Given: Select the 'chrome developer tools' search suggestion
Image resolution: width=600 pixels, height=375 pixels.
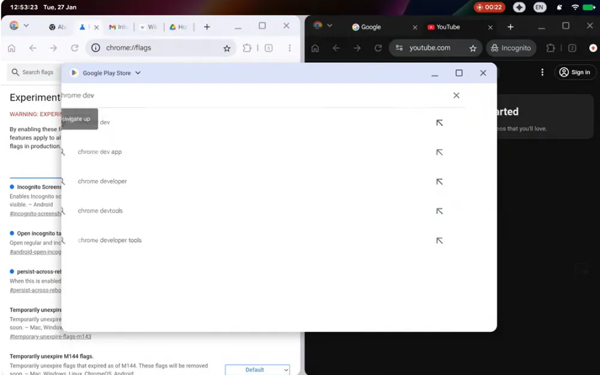Looking at the screenshot, I should pyautogui.click(x=110, y=240).
